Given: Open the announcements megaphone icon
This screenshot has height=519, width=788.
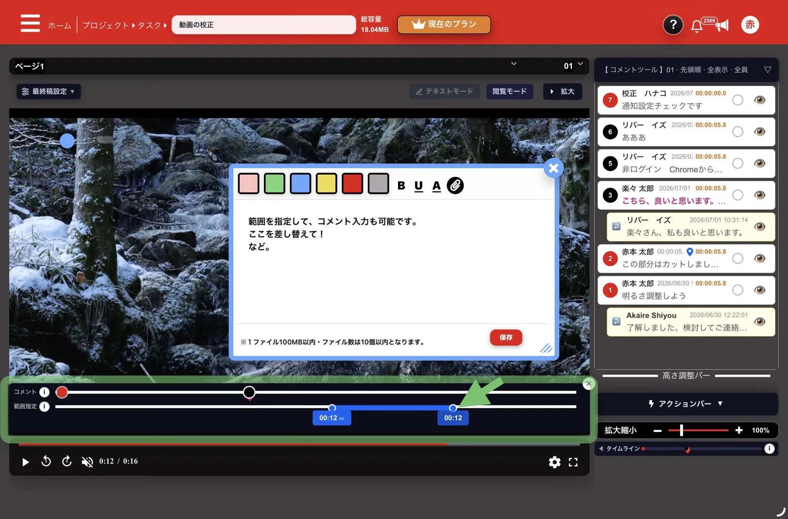Looking at the screenshot, I should pyautogui.click(x=722, y=25).
